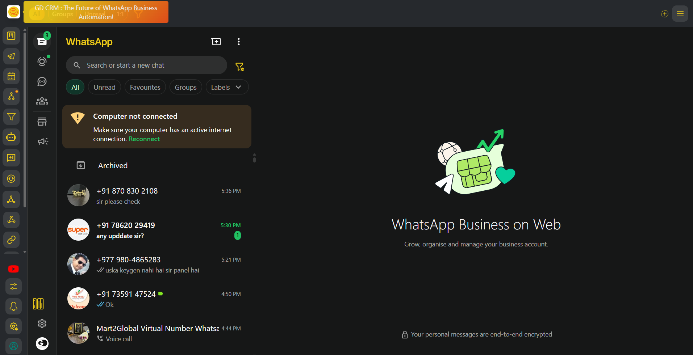Open the yellow funnel icon in CRM sidebar
Screen dimensions: 693x355
click(x=11, y=117)
